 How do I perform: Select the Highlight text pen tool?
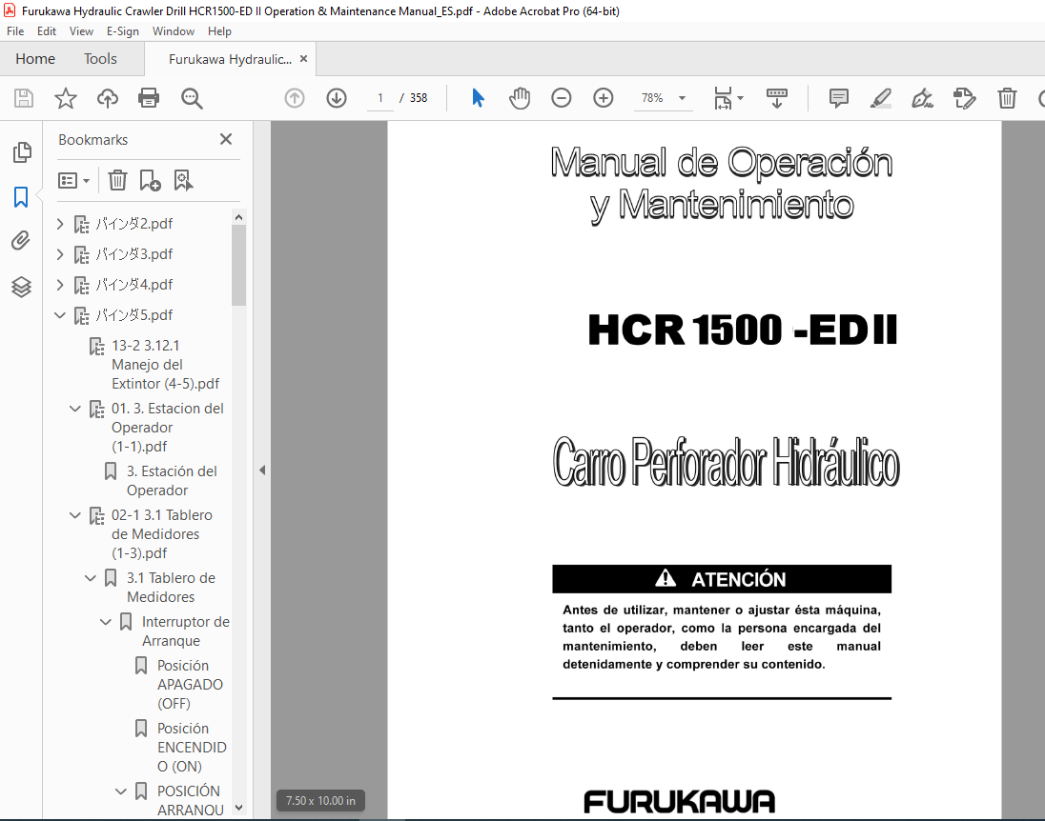pyautogui.click(x=881, y=98)
